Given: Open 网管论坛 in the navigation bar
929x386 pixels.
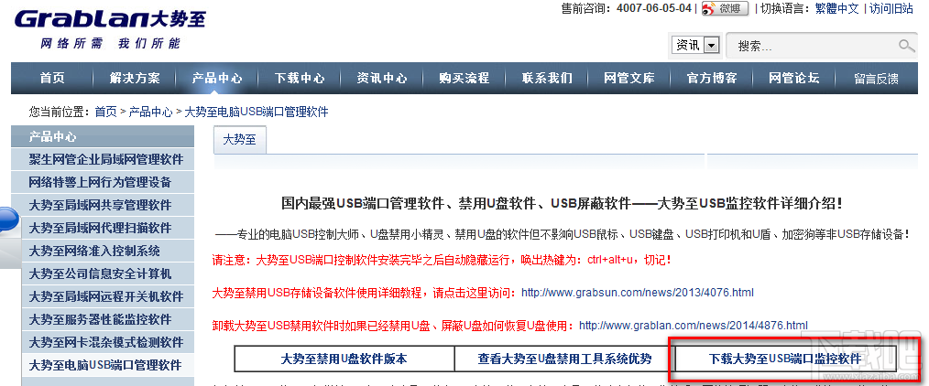Looking at the screenshot, I should (x=794, y=78).
